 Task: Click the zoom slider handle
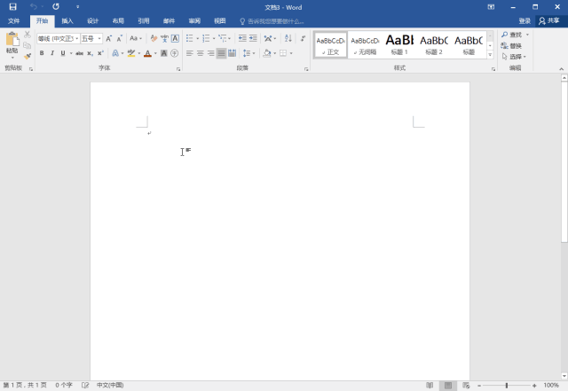(x=507, y=386)
